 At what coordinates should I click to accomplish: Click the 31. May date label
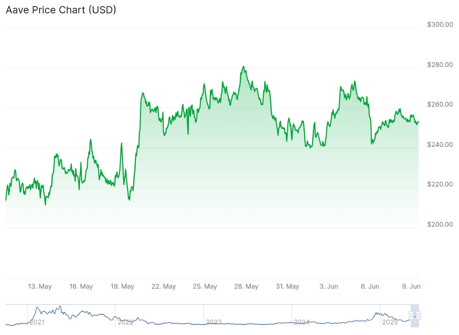coord(287,286)
